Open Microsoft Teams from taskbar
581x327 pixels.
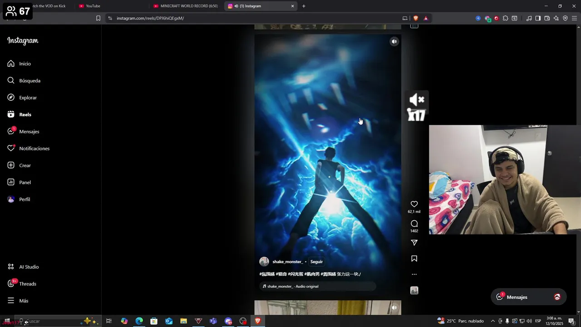pos(213,321)
